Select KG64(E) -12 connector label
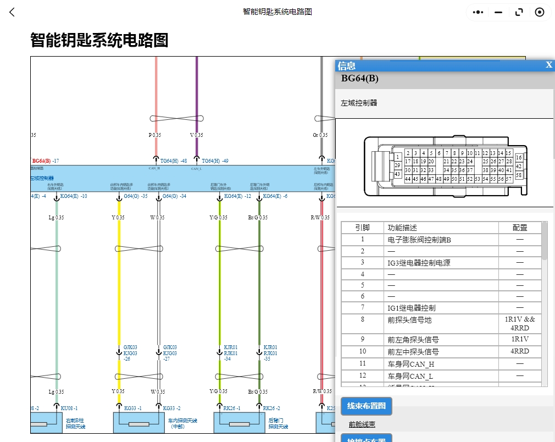555x442 pixels. pyautogui.click(x=237, y=196)
